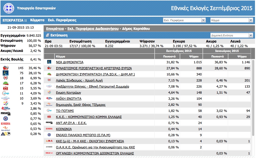Click the Ο.Α.Κ.Κ.Ε. row logo
The width and height of the screenshot is (257, 158).
tap(49, 147)
